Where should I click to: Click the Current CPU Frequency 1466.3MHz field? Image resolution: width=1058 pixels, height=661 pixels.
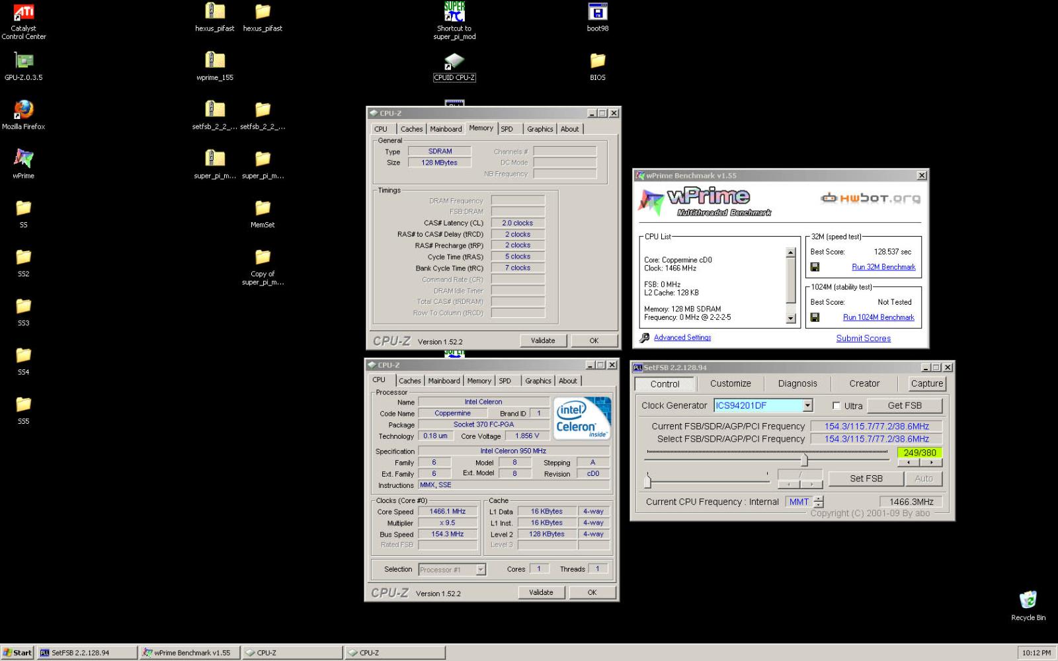[x=912, y=502]
